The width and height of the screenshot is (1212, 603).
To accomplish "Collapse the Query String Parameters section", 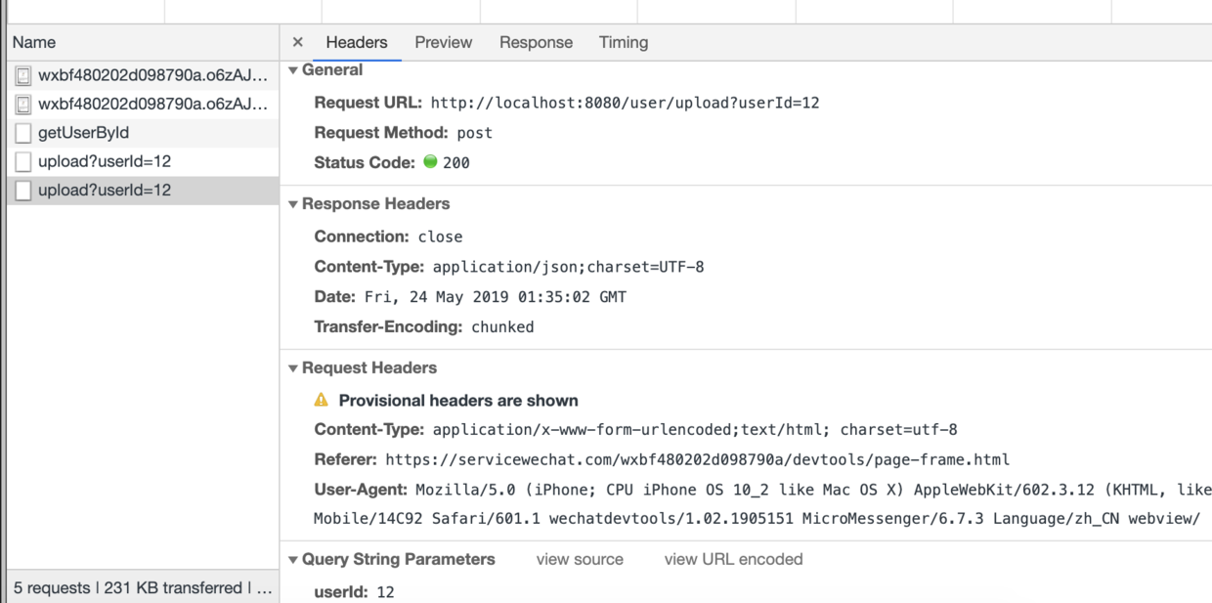I will click(x=293, y=560).
